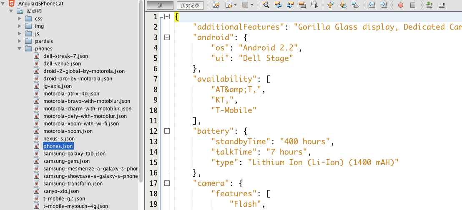Jump to the last edit location

coord(216,5)
